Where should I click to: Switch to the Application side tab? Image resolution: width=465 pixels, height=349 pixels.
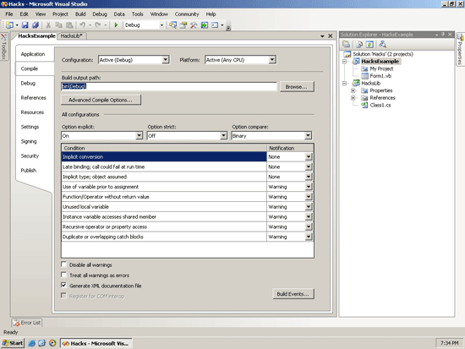(x=33, y=54)
